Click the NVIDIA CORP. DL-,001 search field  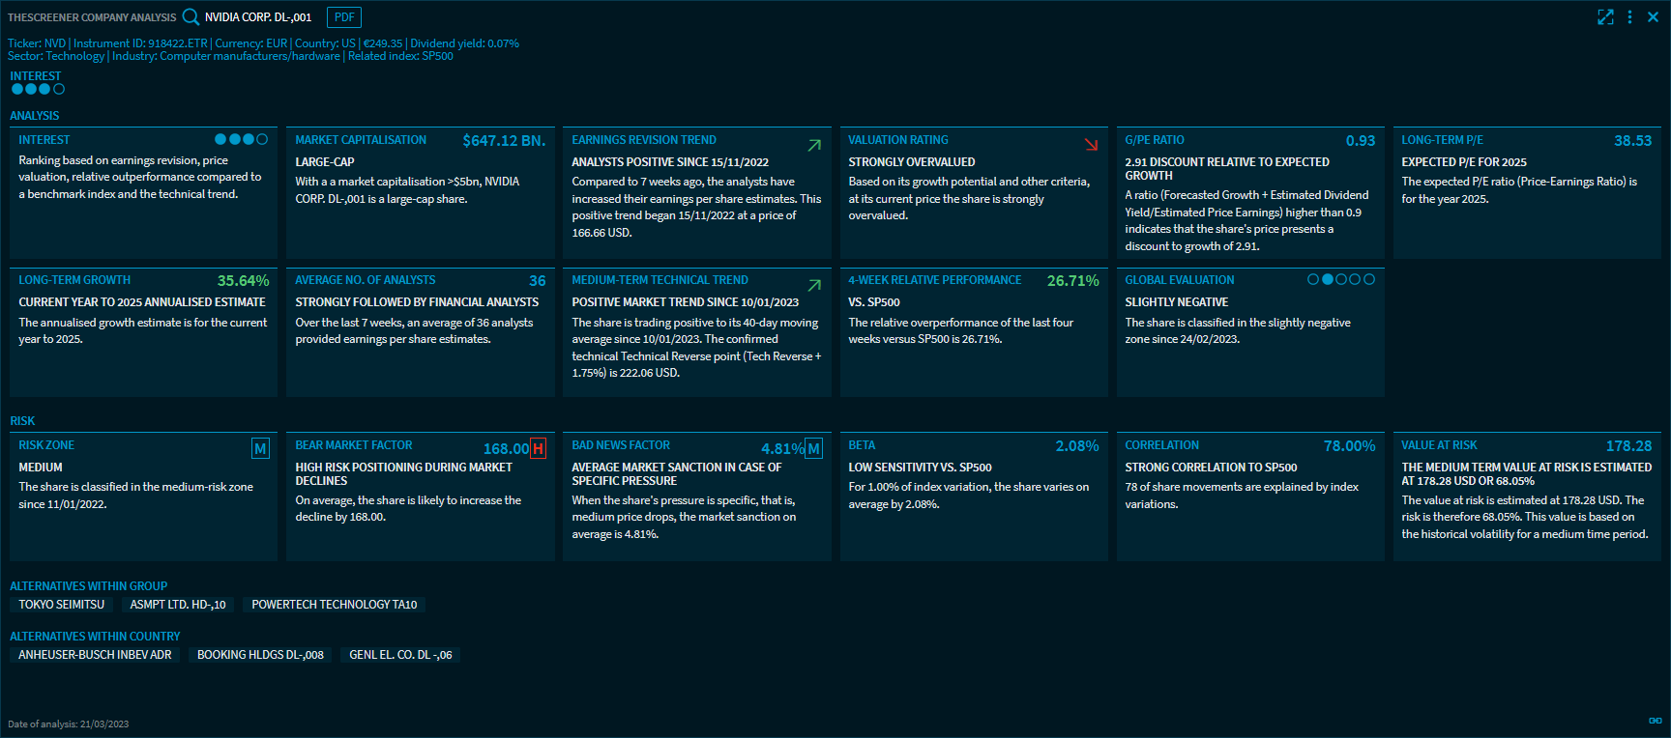pos(258,17)
